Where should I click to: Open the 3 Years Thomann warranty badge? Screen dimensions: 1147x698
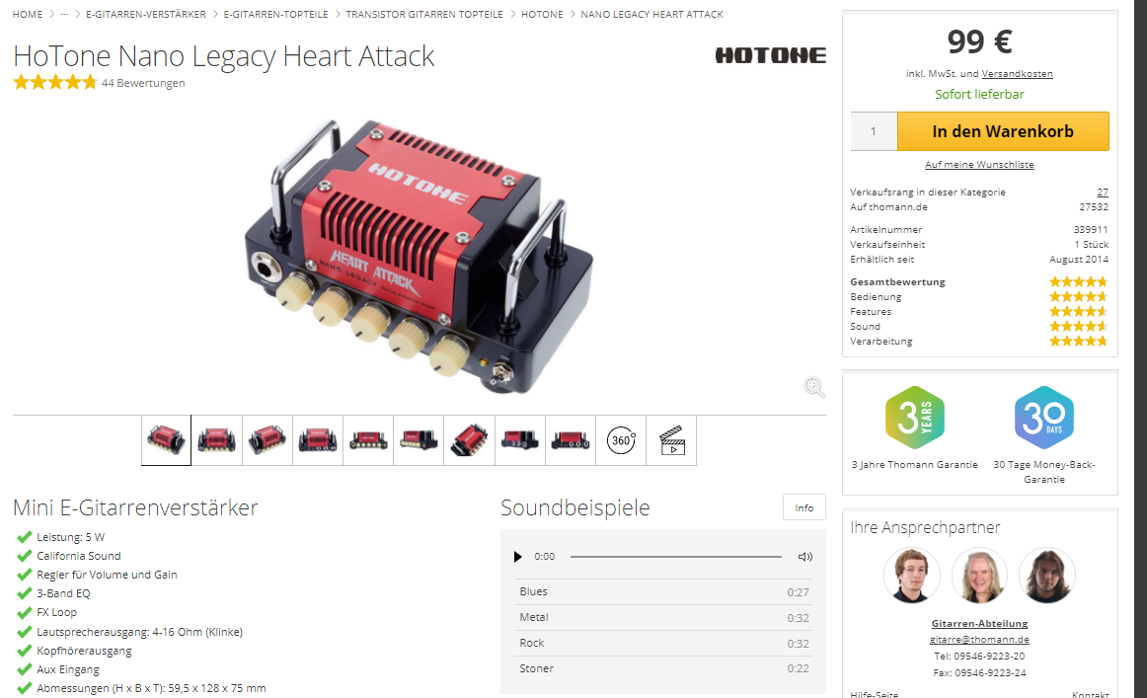(914, 417)
